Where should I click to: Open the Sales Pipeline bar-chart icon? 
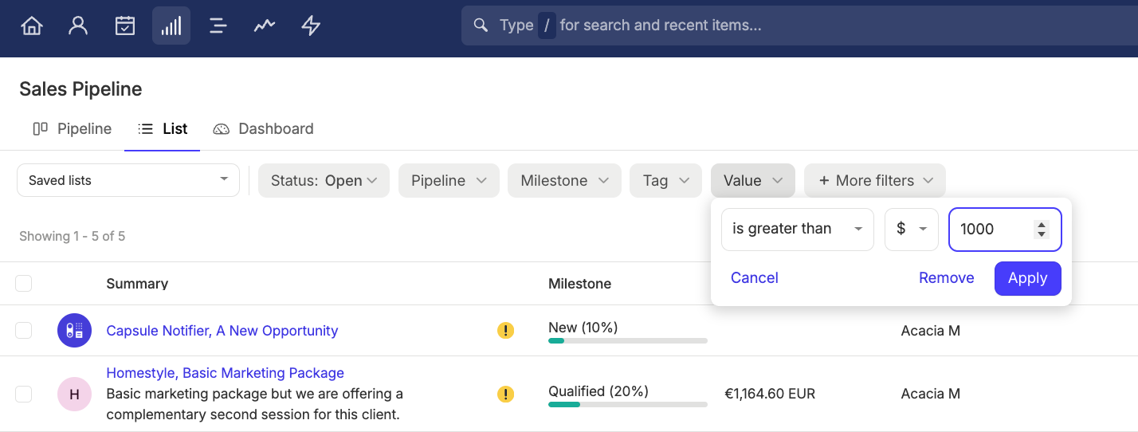[x=171, y=26]
